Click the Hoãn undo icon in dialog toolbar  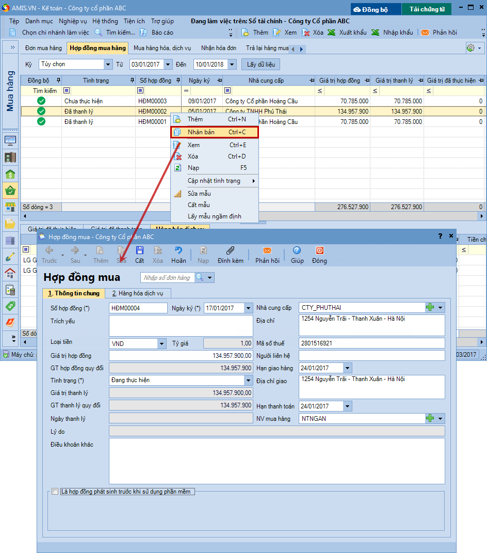tap(178, 250)
